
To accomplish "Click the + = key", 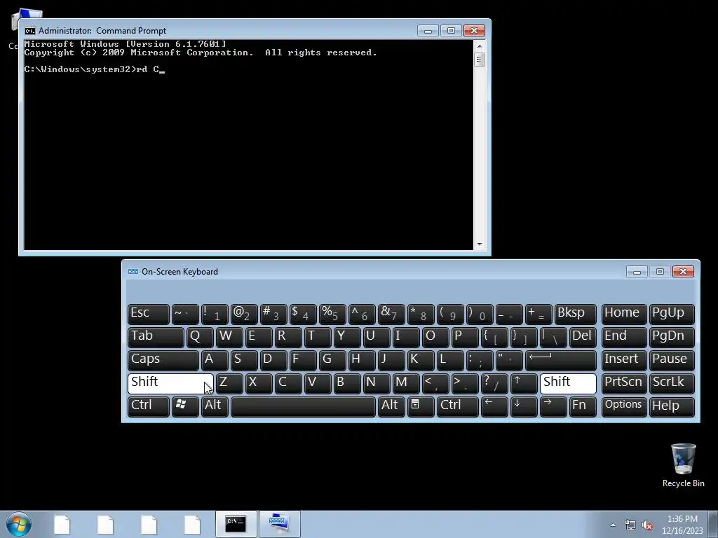I will tap(538, 314).
